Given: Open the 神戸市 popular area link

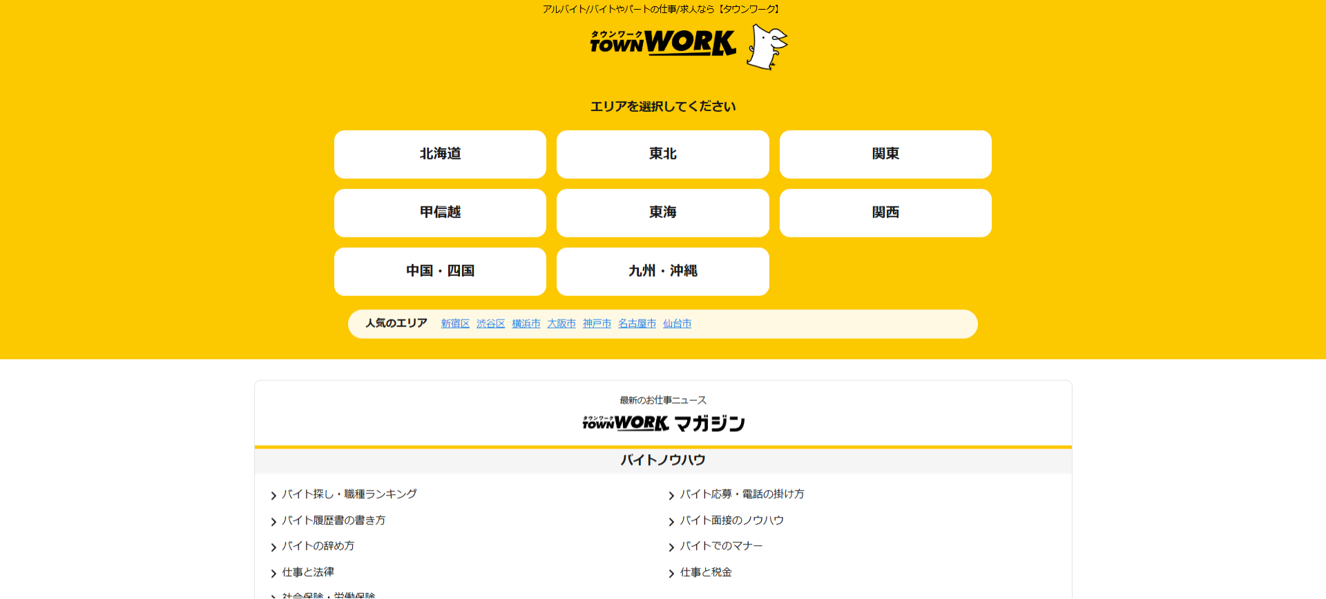Looking at the screenshot, I should pos(597,324).
